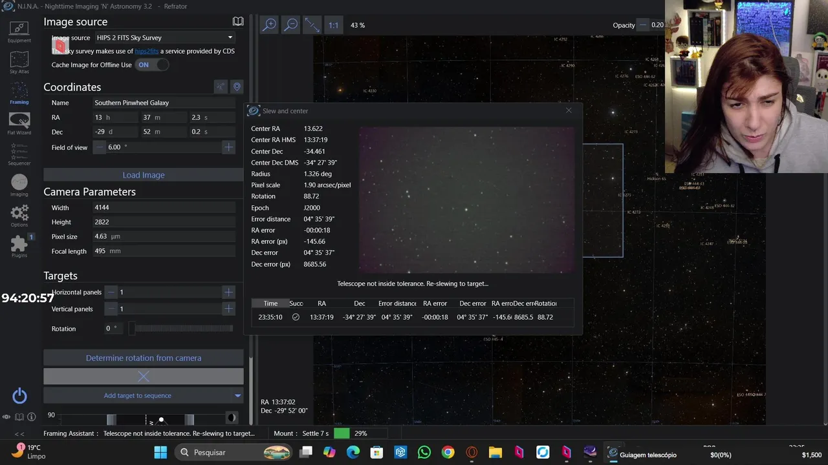Screen dimensions: 828x465
Task: Click the moon phase icon by altitude chart
Action: pos(231,418)
